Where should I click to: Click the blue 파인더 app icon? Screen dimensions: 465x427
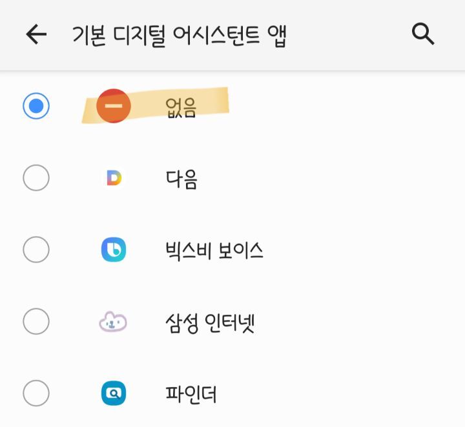[x=114, y=393]
